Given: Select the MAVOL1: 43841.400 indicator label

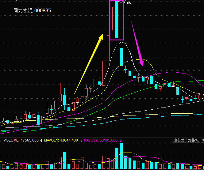Looking at the screenshot, I should (61, 140).
